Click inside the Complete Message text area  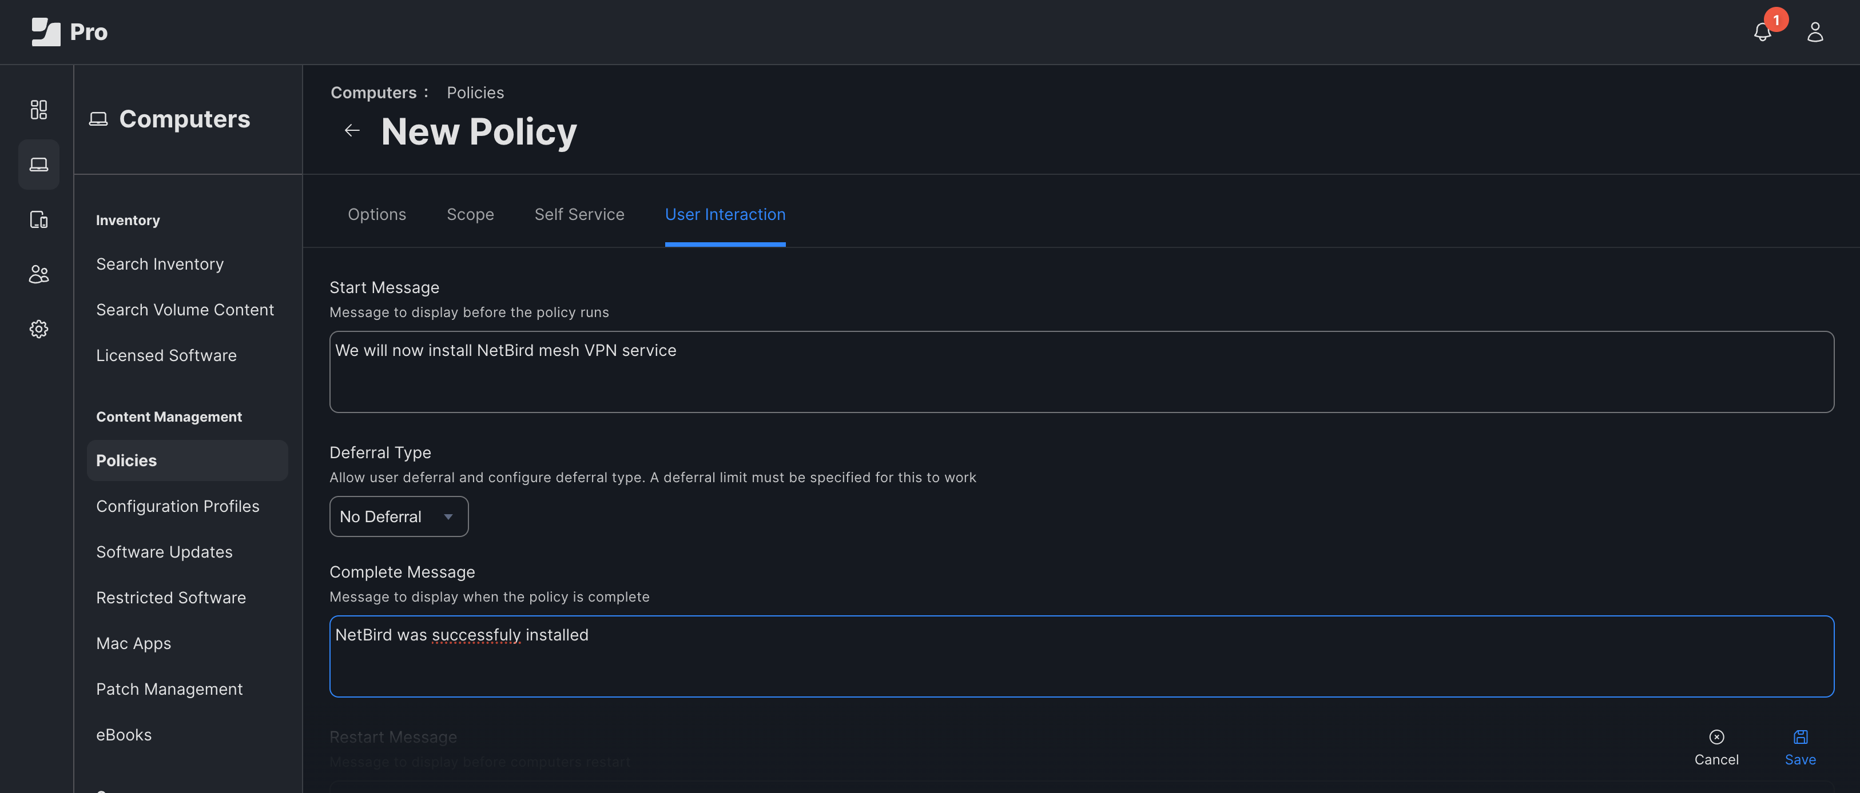1011,656
